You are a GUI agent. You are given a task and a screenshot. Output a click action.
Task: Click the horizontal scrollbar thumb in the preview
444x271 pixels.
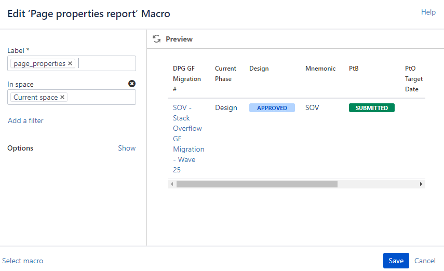[x=257, y=184]
